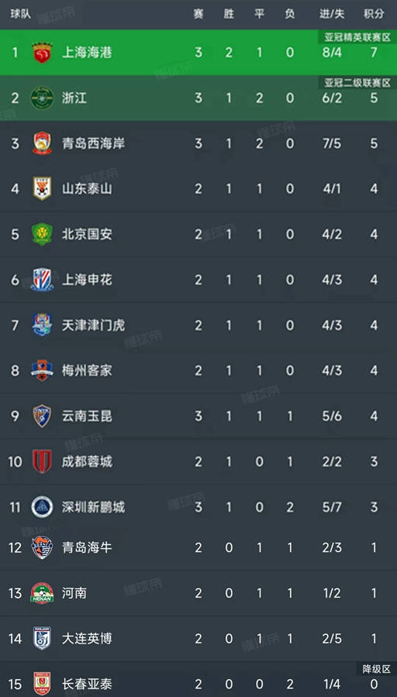Click the 上海申花 team logo
The height and width of the screenshot is (697, 397).
(42, 280)
